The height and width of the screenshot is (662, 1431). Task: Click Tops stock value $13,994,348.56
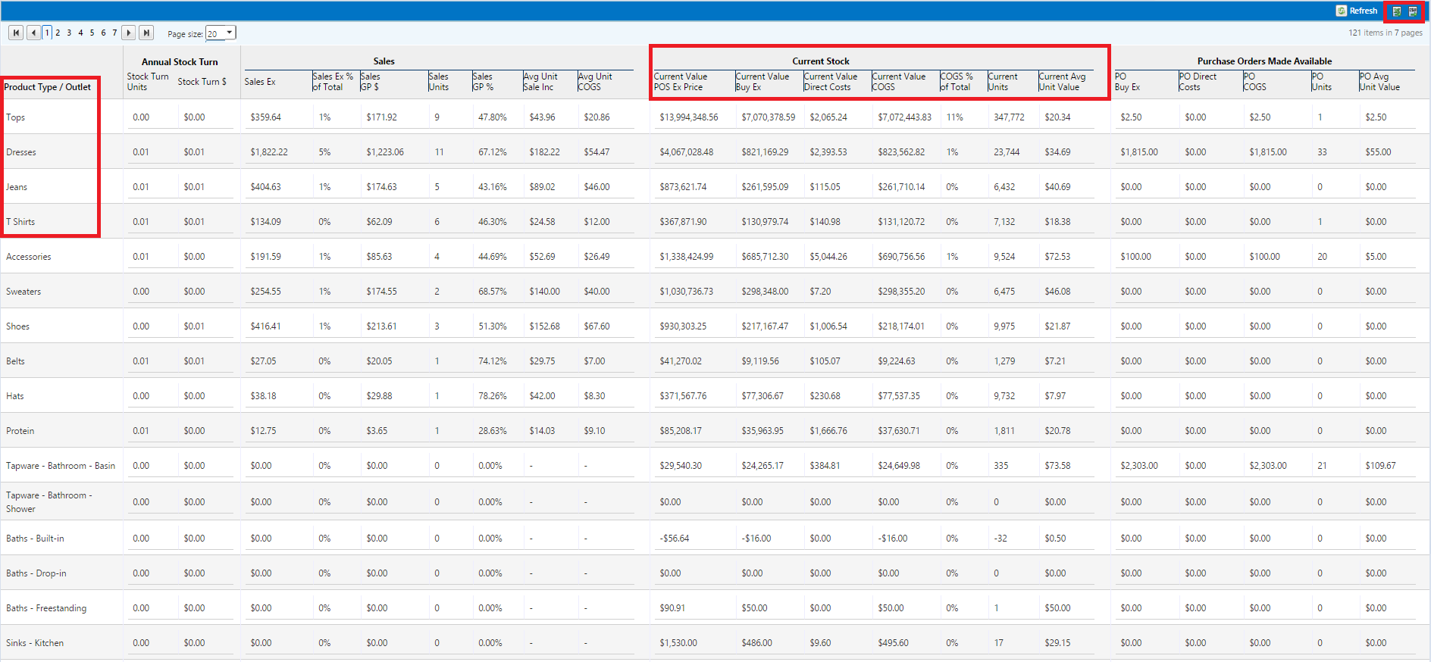click(x=689, y=117)
